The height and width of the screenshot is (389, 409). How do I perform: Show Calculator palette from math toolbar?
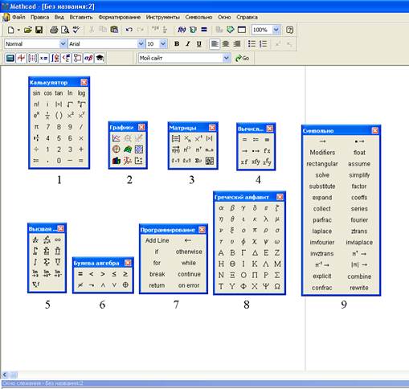pos(10,58)
